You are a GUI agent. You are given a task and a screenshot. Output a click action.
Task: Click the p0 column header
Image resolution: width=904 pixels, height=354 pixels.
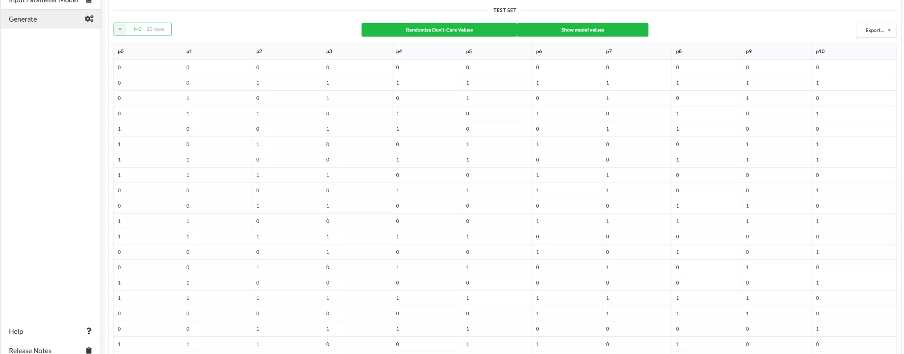pos(121,51)
